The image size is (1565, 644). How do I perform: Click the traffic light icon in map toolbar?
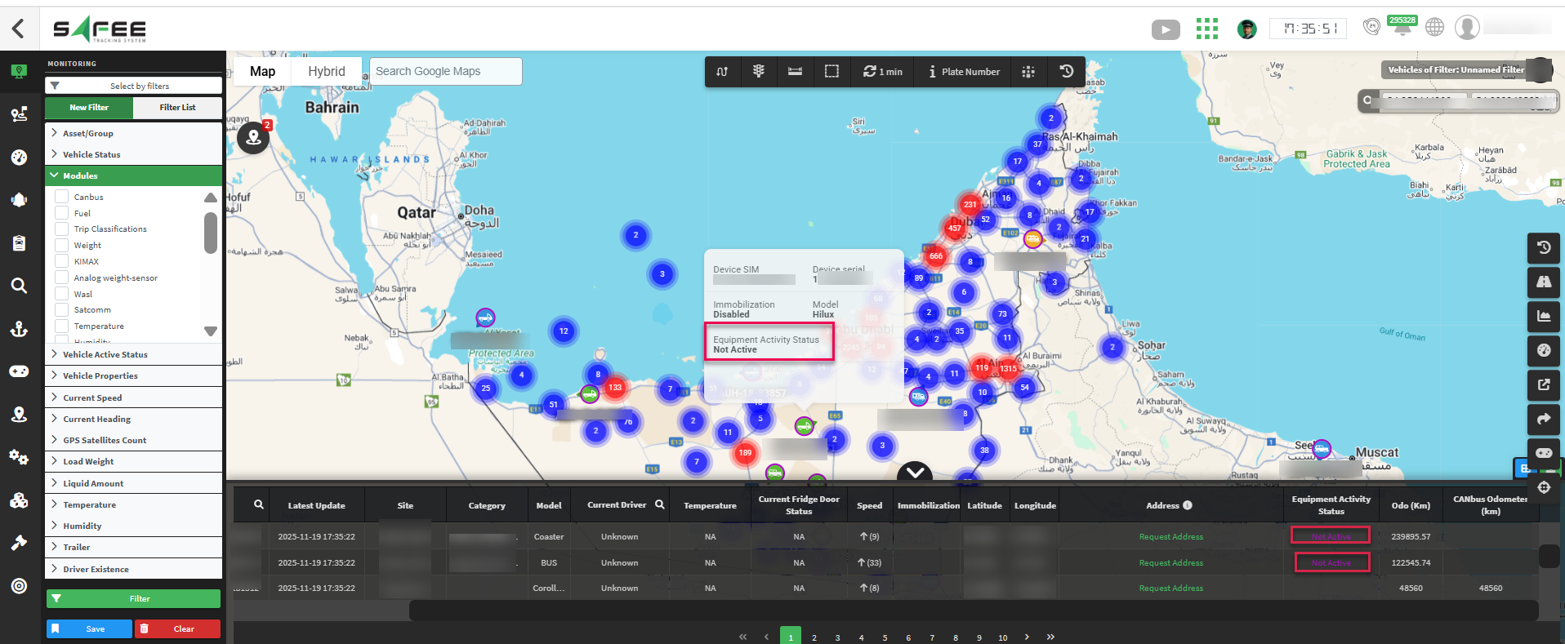tap(758, 72)
